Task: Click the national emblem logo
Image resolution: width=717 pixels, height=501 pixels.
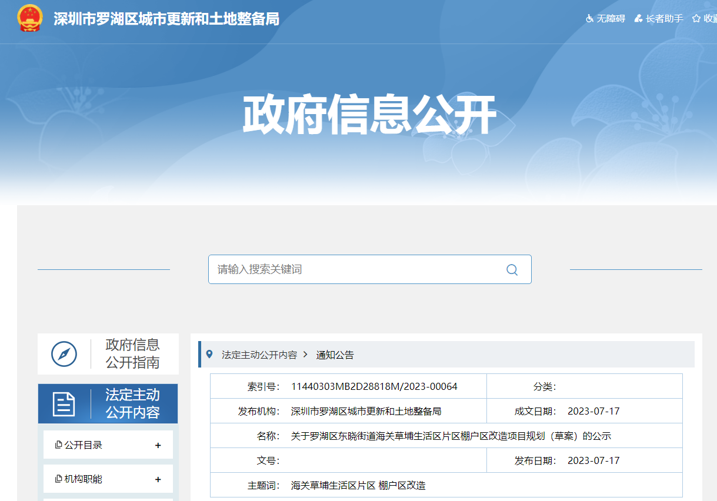Action: [x=30, y=18]
